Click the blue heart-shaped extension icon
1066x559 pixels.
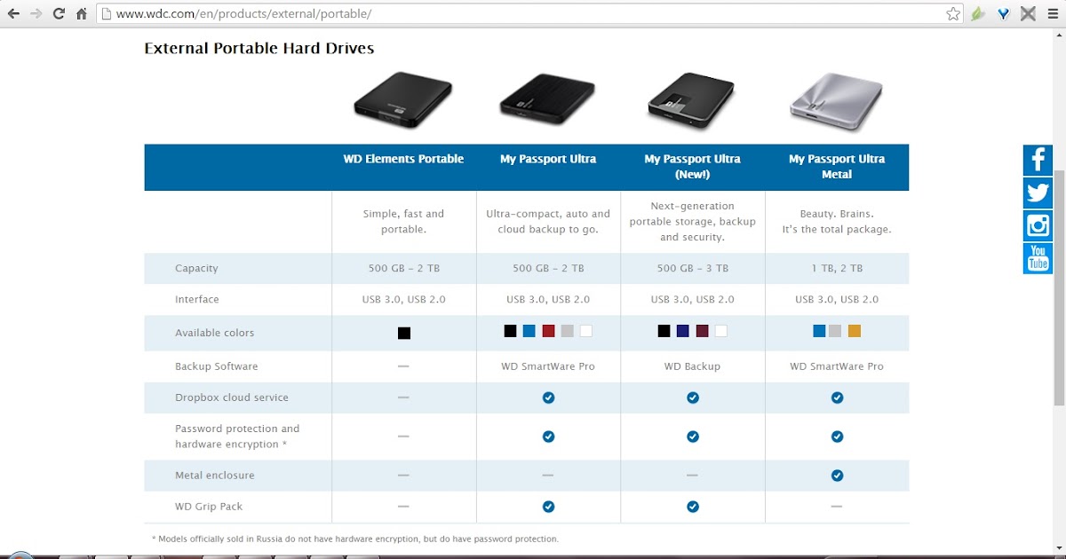pos(1003,14)
